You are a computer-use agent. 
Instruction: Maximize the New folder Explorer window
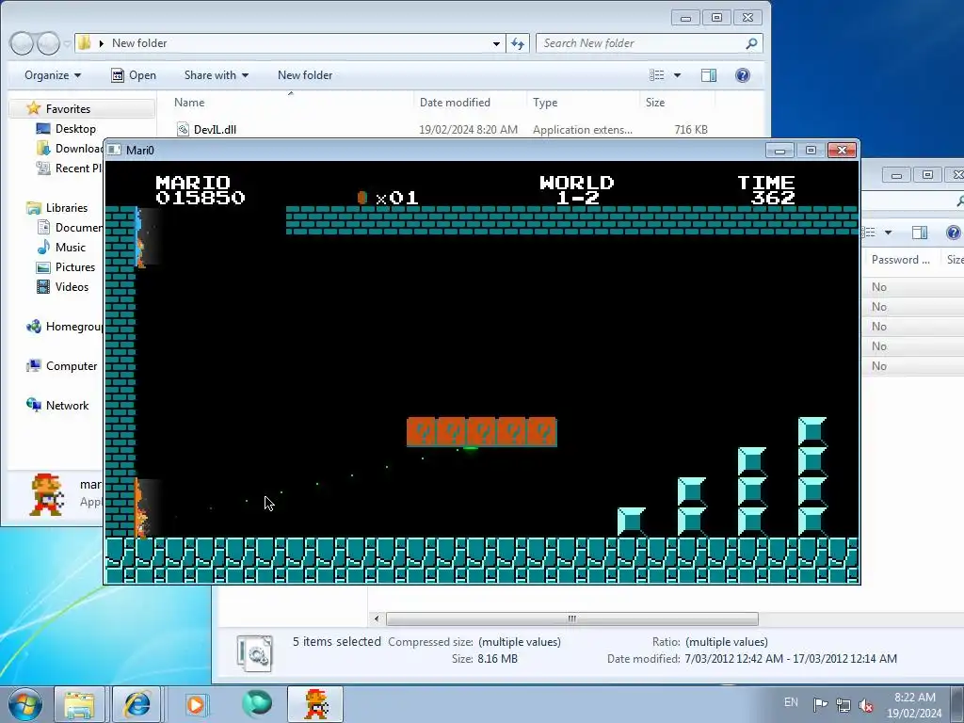click(x=716, y=18)
